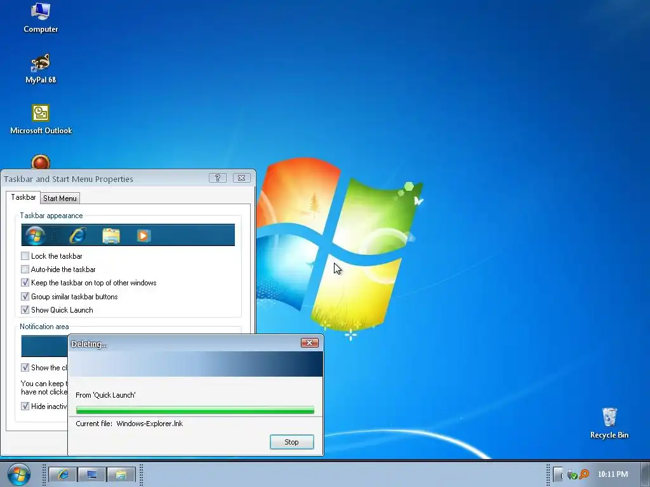The height and width of the screenshot is (487, 650).
Task: Open the Microsoft Outlook desktop shortcut
Action: click(41, 119)
